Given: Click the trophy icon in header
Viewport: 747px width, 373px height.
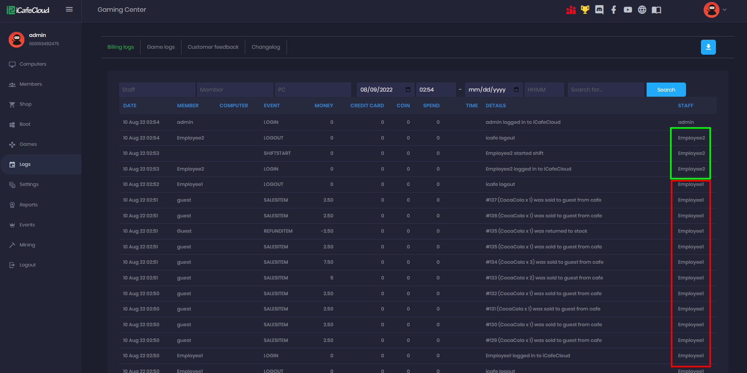Looking at the screenshot, I should 585,10.
